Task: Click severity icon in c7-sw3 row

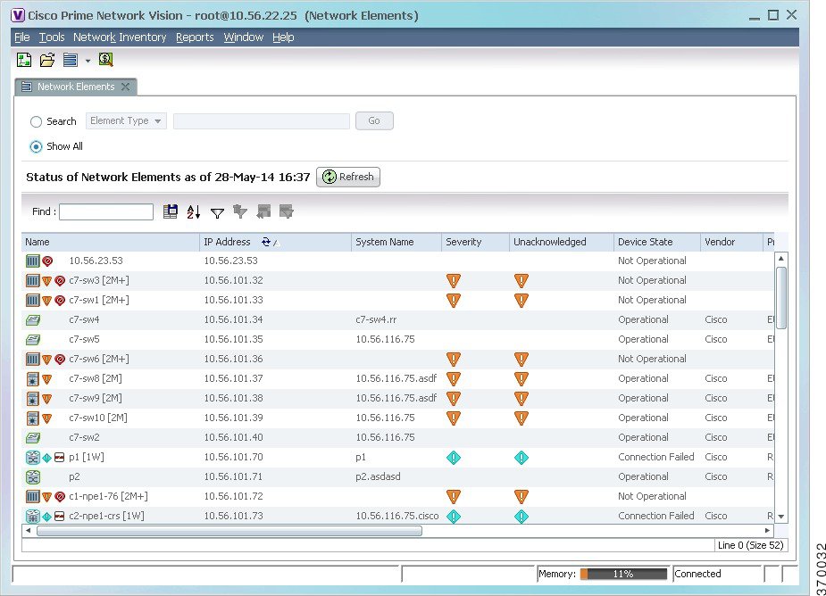Action: pos(454,281)
